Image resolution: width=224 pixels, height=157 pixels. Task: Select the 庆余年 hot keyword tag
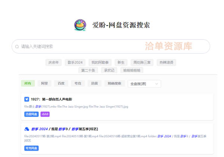point(53,63)
